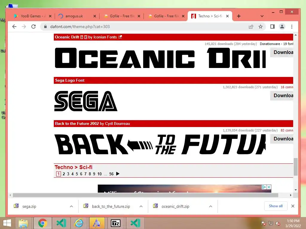Click the SEGA font preview image

[86, 101]
